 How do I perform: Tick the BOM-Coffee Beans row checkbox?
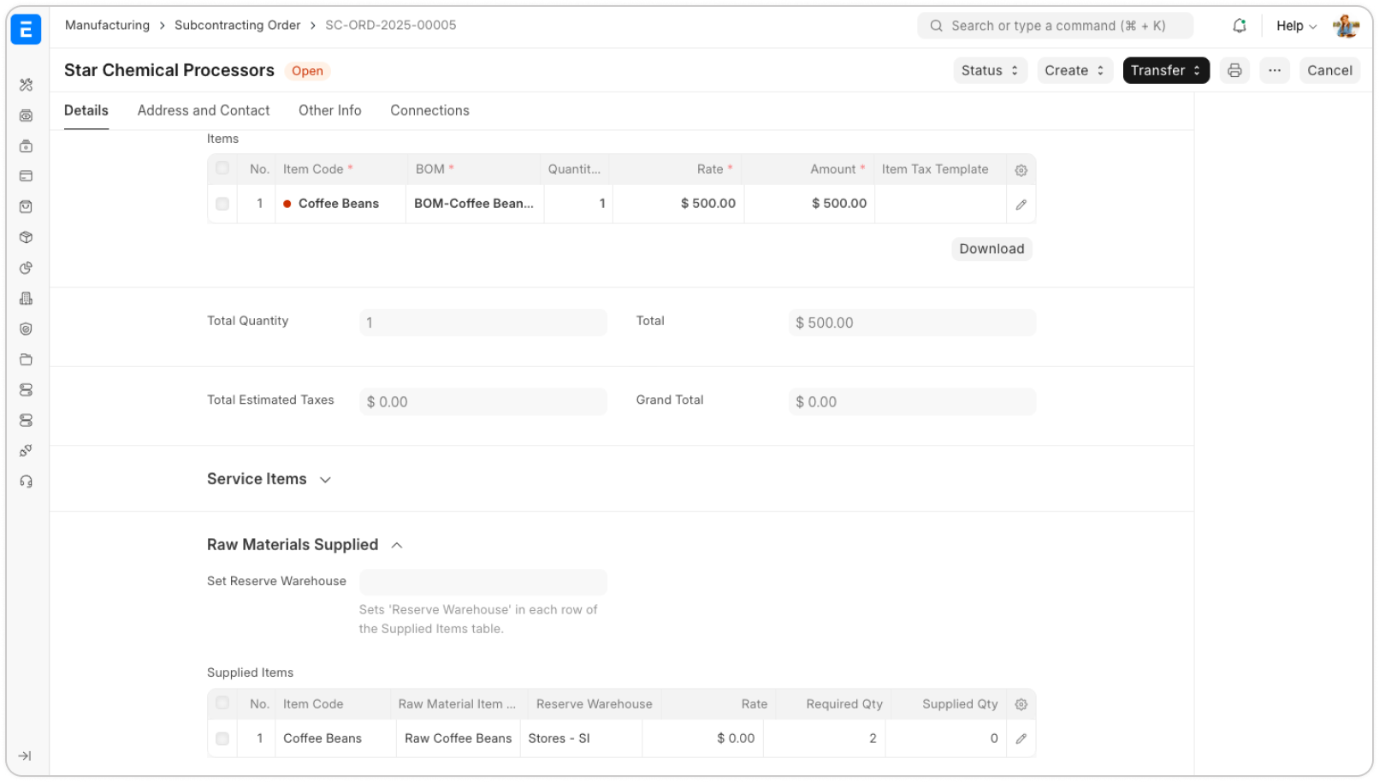(222, 204)
